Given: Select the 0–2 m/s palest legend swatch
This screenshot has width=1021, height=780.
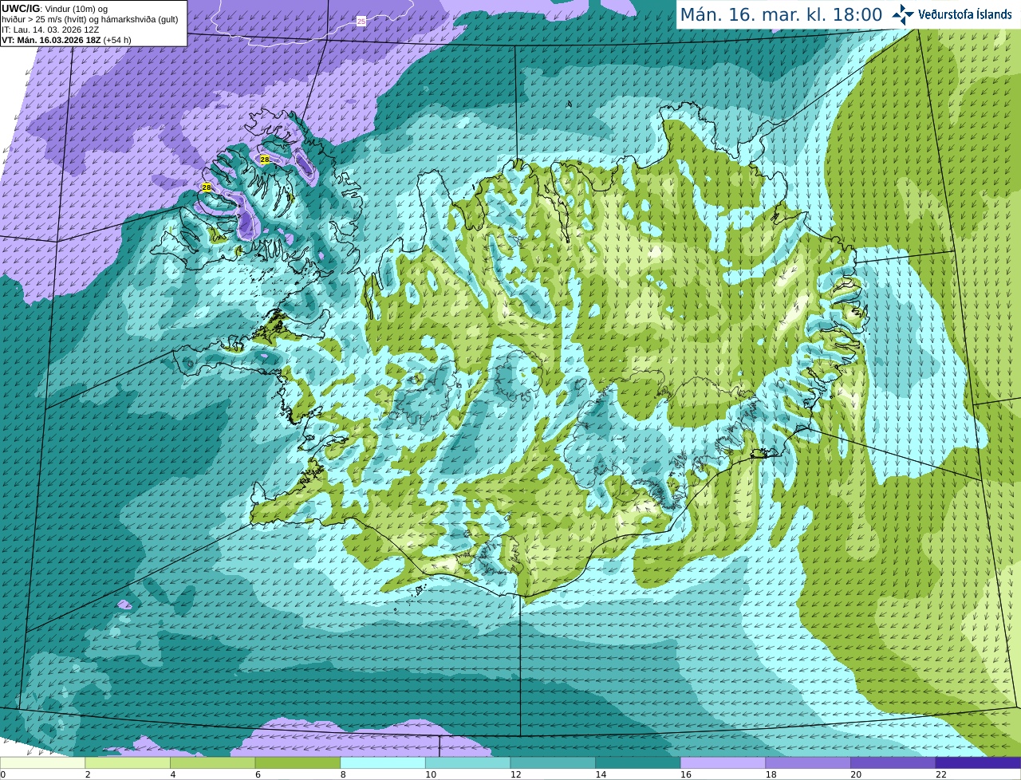Looking at the screenshot, I should point(42,762).
